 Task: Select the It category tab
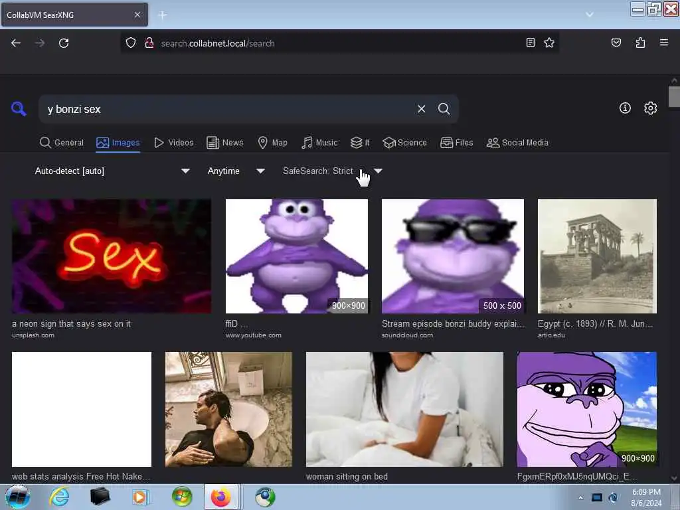360,143
